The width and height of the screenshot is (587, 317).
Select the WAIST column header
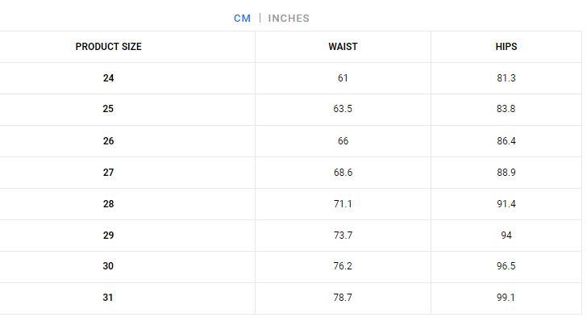343,47
